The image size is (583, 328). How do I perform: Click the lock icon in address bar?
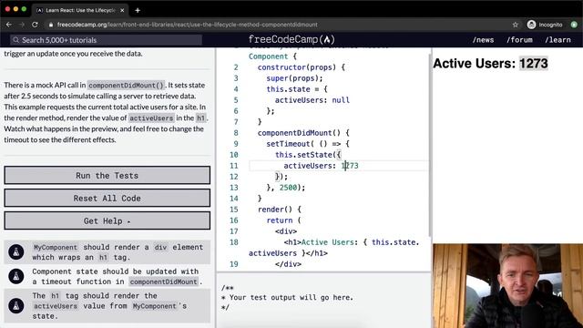(x=51, y=25)
